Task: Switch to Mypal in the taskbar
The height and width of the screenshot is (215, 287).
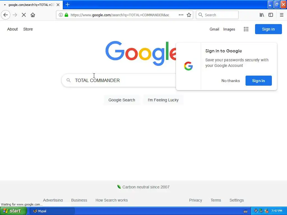Action: tap(52, 211)
